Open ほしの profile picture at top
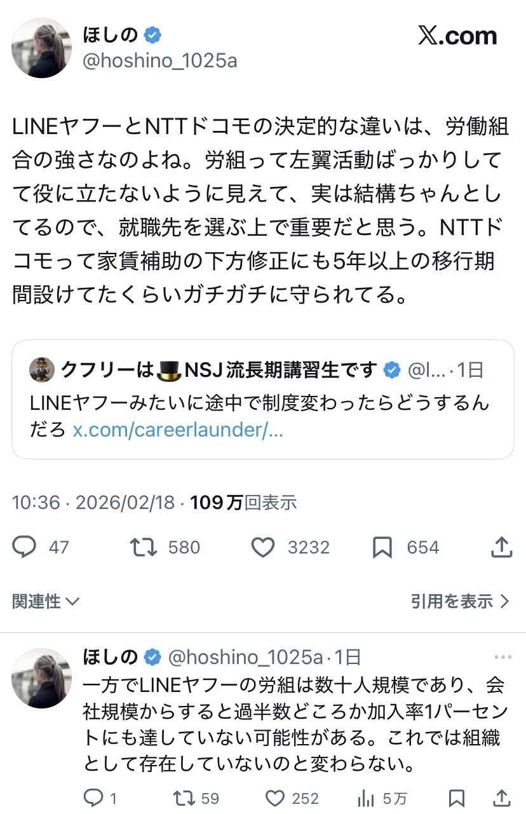 42,48
